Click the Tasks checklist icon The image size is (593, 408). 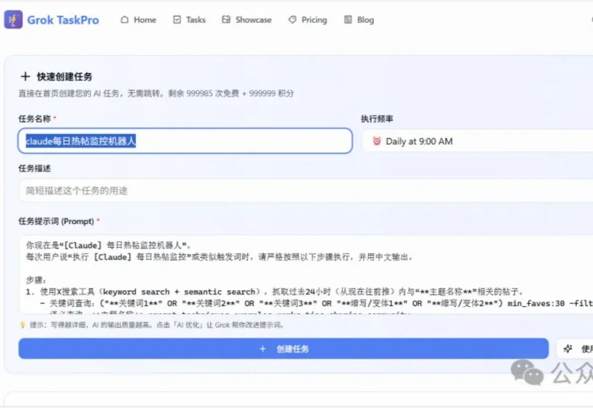pos(176,19)
